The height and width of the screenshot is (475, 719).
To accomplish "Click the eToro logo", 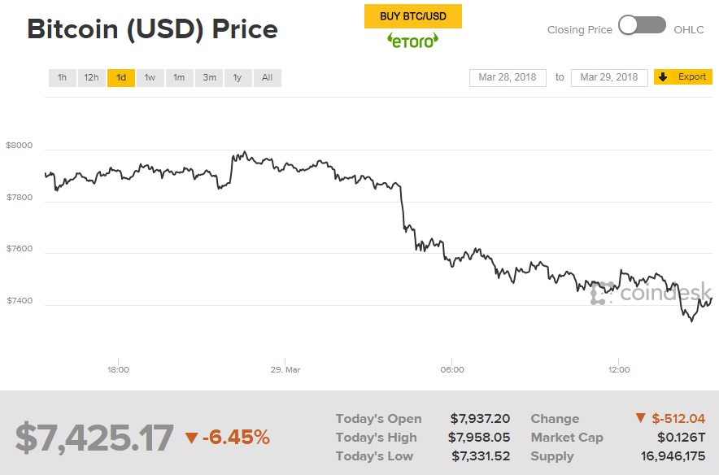I will (x=412, y=39).
